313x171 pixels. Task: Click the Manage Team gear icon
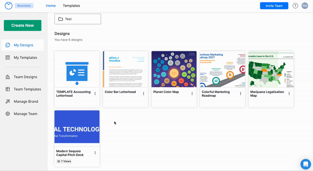pos(8,114)
